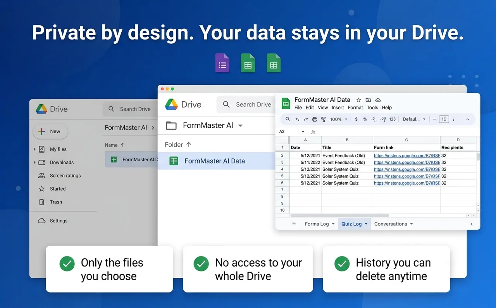
Task: Open the Tools menu
Action: (x=372, y=108)
